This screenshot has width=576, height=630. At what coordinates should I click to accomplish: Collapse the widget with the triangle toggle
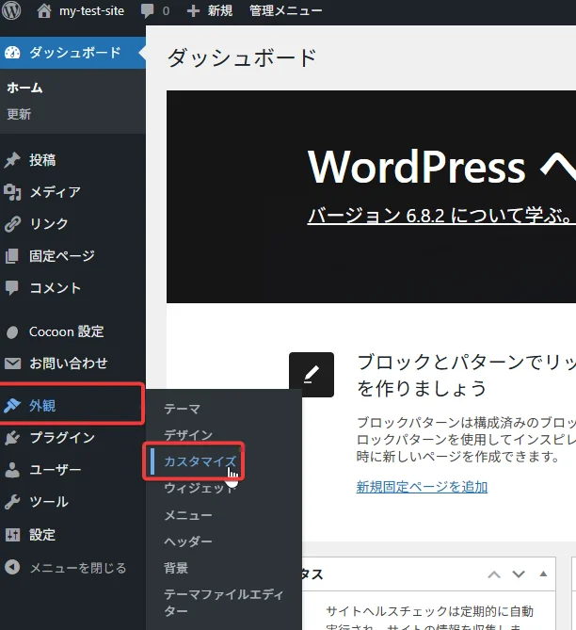[543, 573]
